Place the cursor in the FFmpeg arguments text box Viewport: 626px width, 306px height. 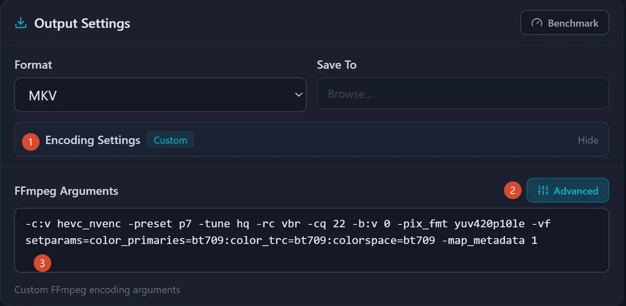(312, 240)
